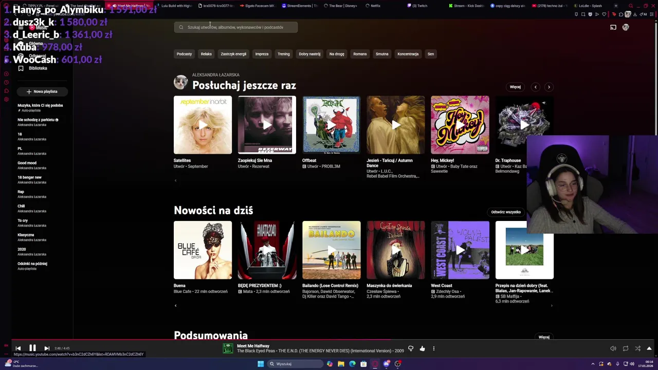The width and height of the screenshot is (658, 370).
Task: Open Nie schodzę z parkietu playlist
Action: (x=38, y=122)
